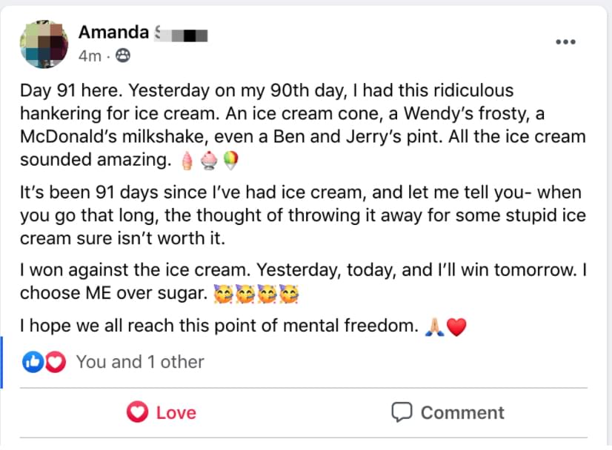This screenshot has width=612, height=450.
Task: Click the ice cream sundae bowl emoji
Action: pyautogui.click(x=210, y=160)
